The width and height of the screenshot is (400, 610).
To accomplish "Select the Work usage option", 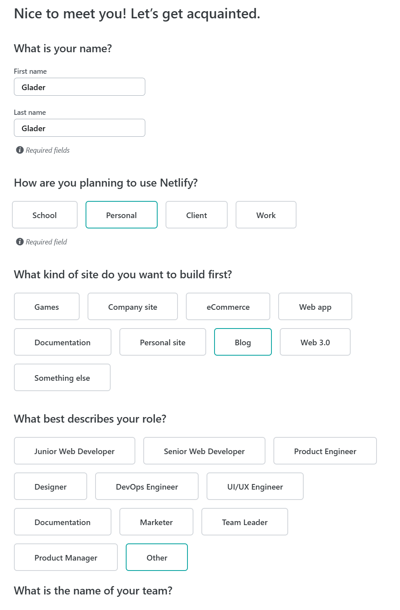I will point(266,215).
